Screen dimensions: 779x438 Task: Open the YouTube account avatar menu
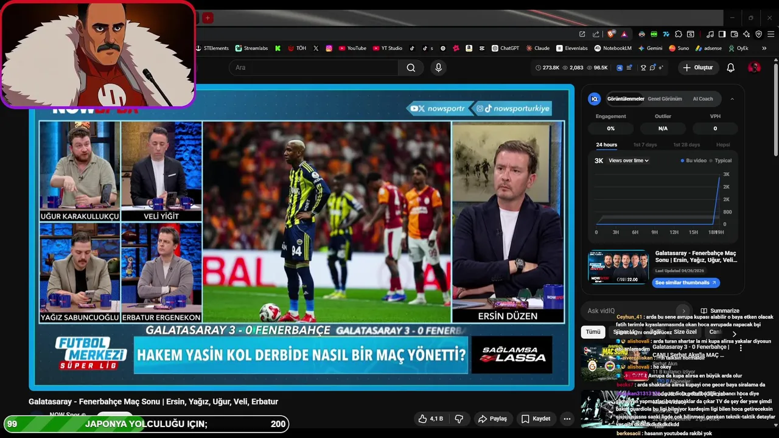click(754, 68)
